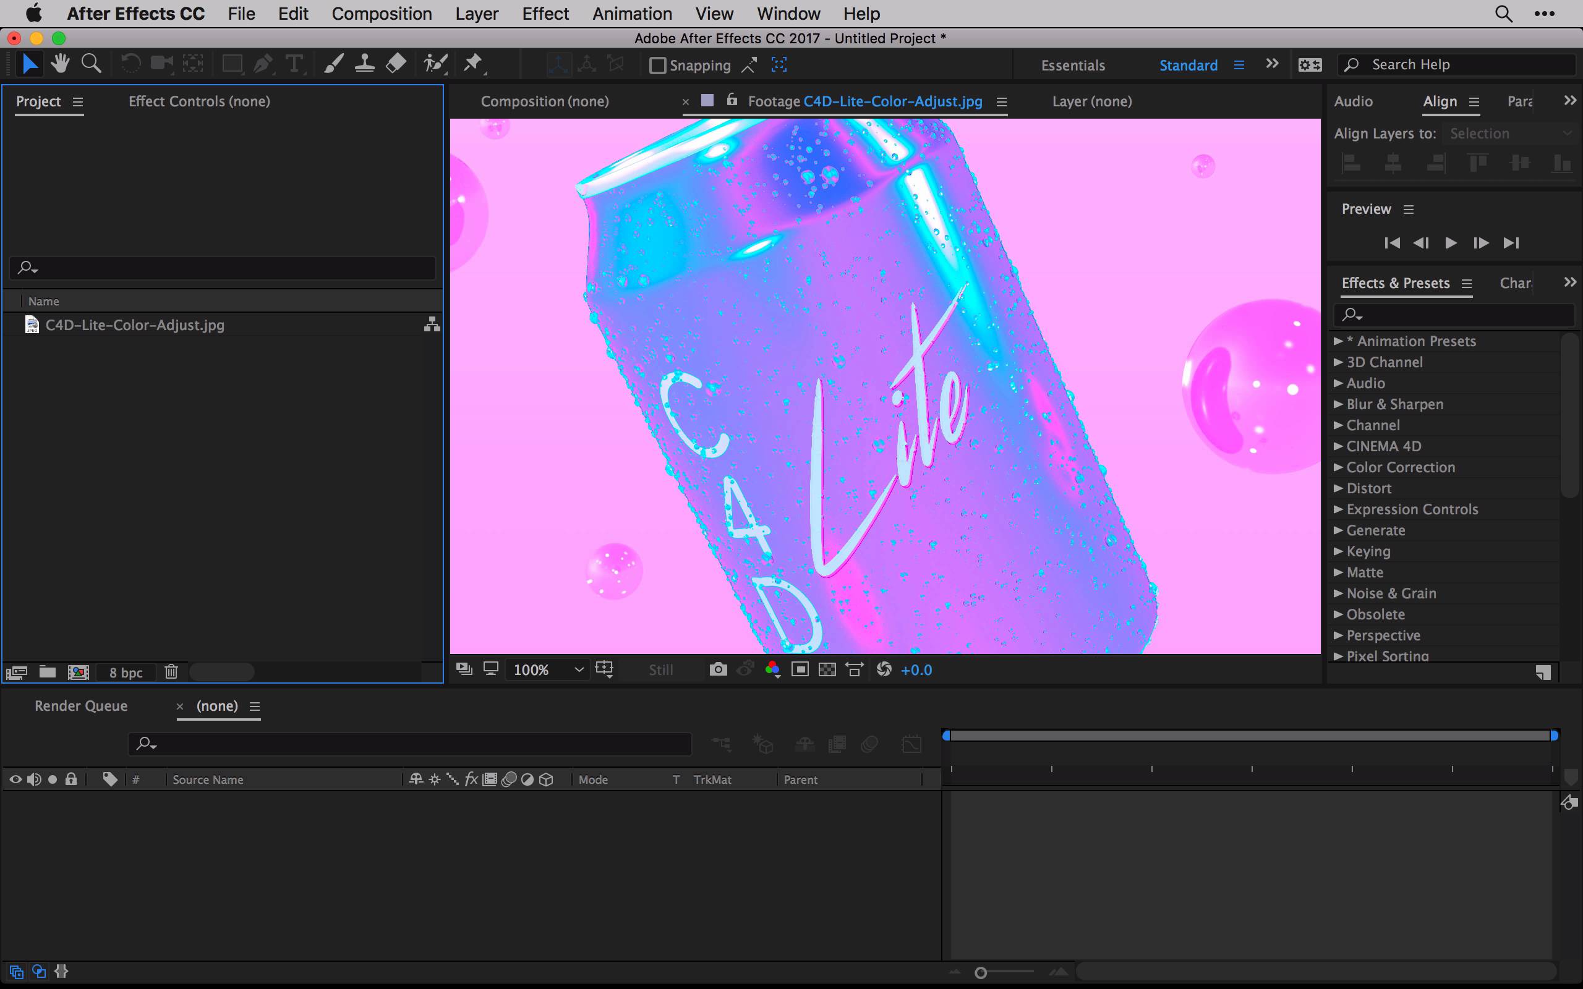Toggle pixel aspect ratio correction in viewer

pos(855,669)
